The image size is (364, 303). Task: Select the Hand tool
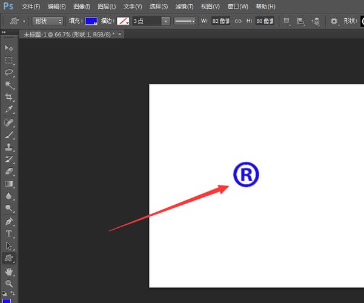point(9,271)
